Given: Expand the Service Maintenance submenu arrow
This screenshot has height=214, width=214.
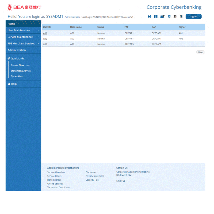Looking at the screenshot, I should click(x=38, y=37).
